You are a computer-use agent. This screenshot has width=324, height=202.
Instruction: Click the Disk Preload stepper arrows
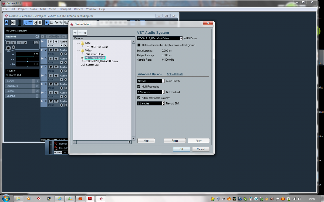click(163, 92)
